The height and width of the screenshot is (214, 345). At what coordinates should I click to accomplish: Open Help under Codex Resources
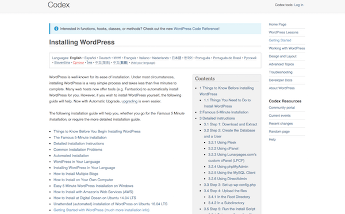(272, 140)
